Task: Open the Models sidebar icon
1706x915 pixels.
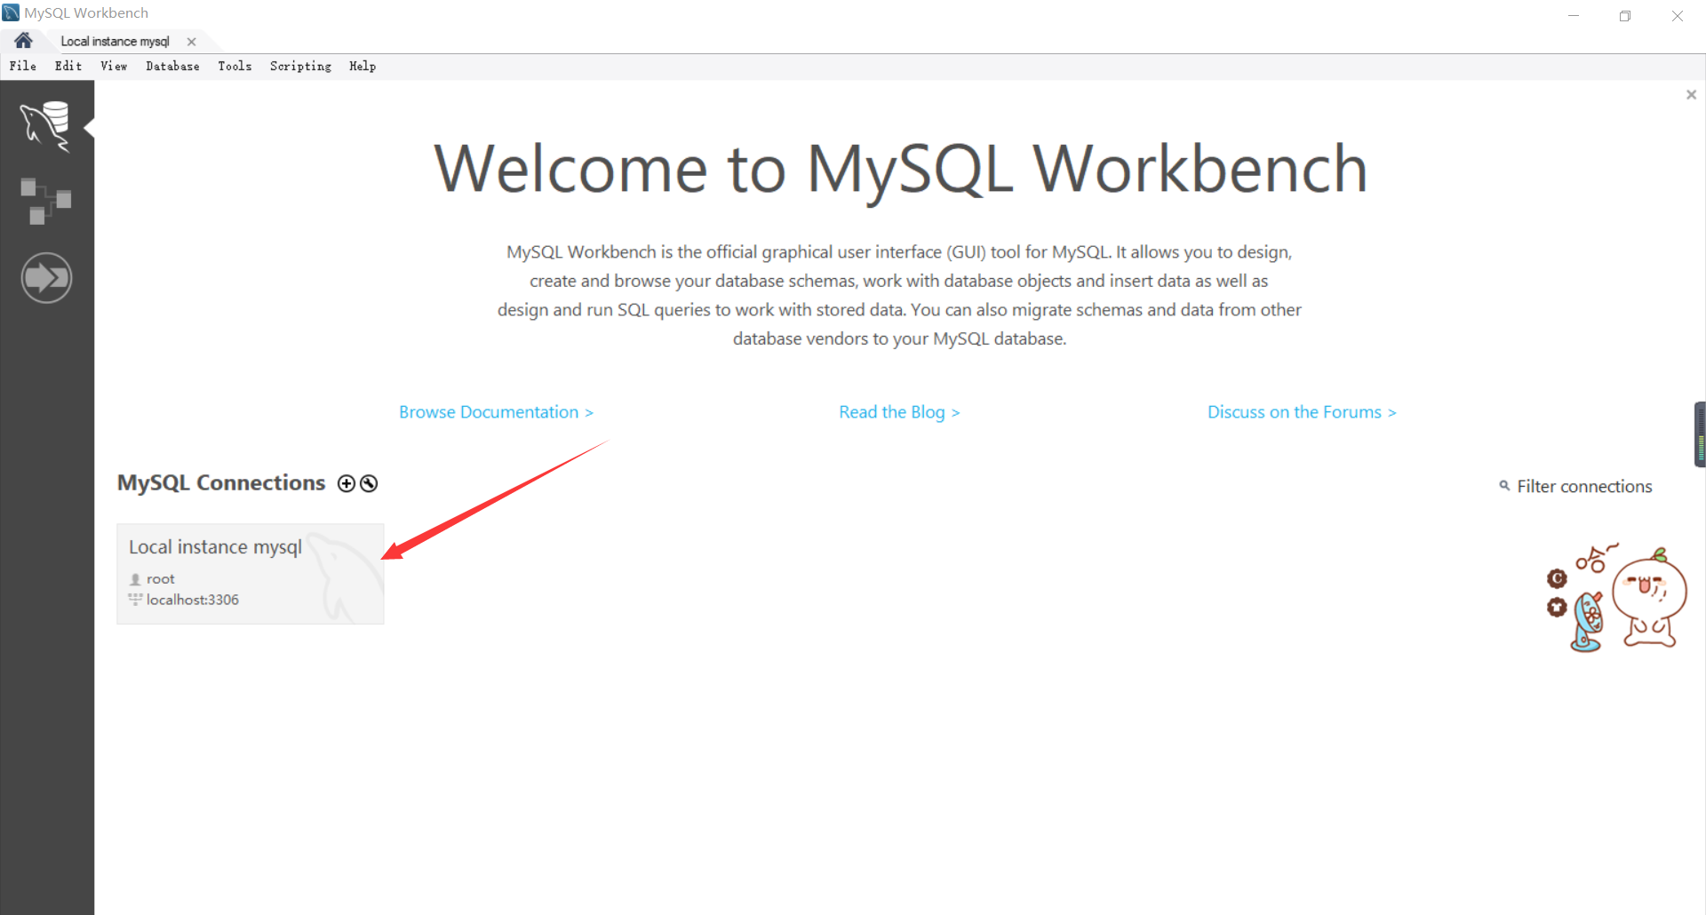Action: pyautogui.click(x=46, y=201)
